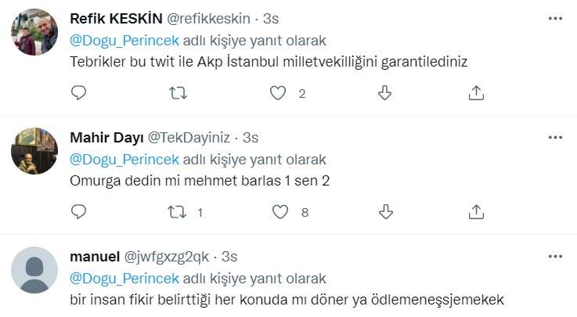
Task: Share Refik KESKİN's tweet
Action: (x=475, y=93)
